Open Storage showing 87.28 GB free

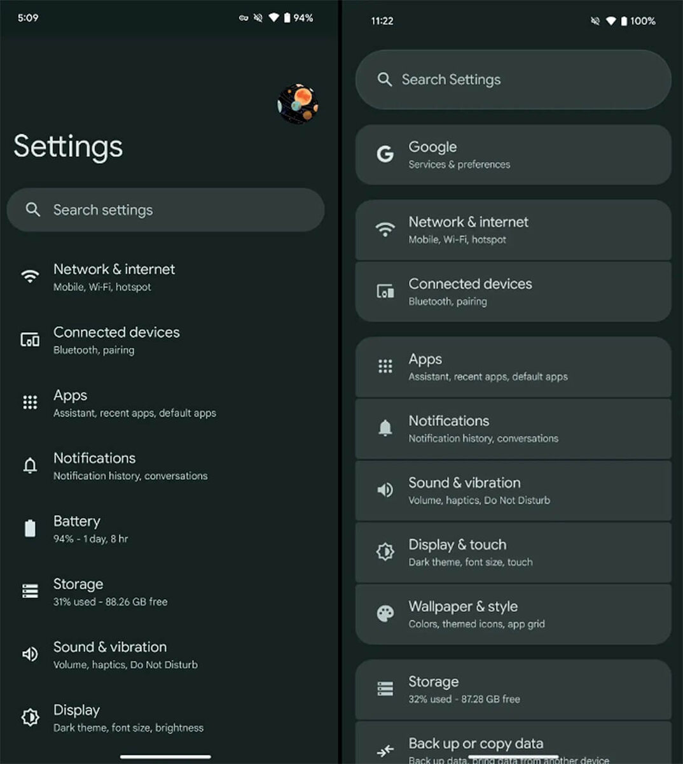coord(513,690)
